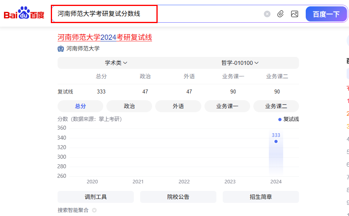Switch to the 外语 tab

click(x=178, y=106)
